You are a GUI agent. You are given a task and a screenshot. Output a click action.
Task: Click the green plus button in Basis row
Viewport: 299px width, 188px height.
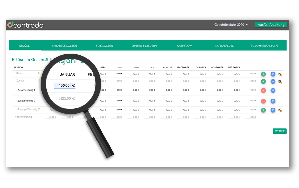(x=263, y=74)
